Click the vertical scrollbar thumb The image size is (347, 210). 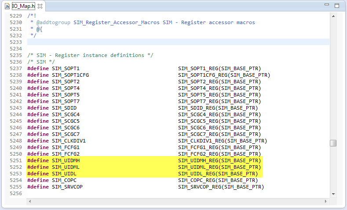pyautogui.click(x=333, y=143)
